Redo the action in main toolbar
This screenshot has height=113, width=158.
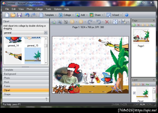pyautogui.click(x=33, y=15)
